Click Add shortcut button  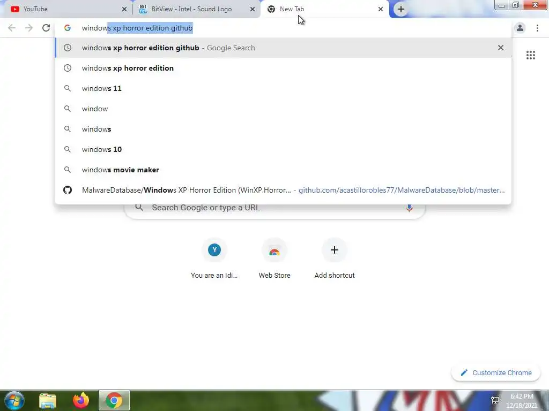click(x=335, y=258)
